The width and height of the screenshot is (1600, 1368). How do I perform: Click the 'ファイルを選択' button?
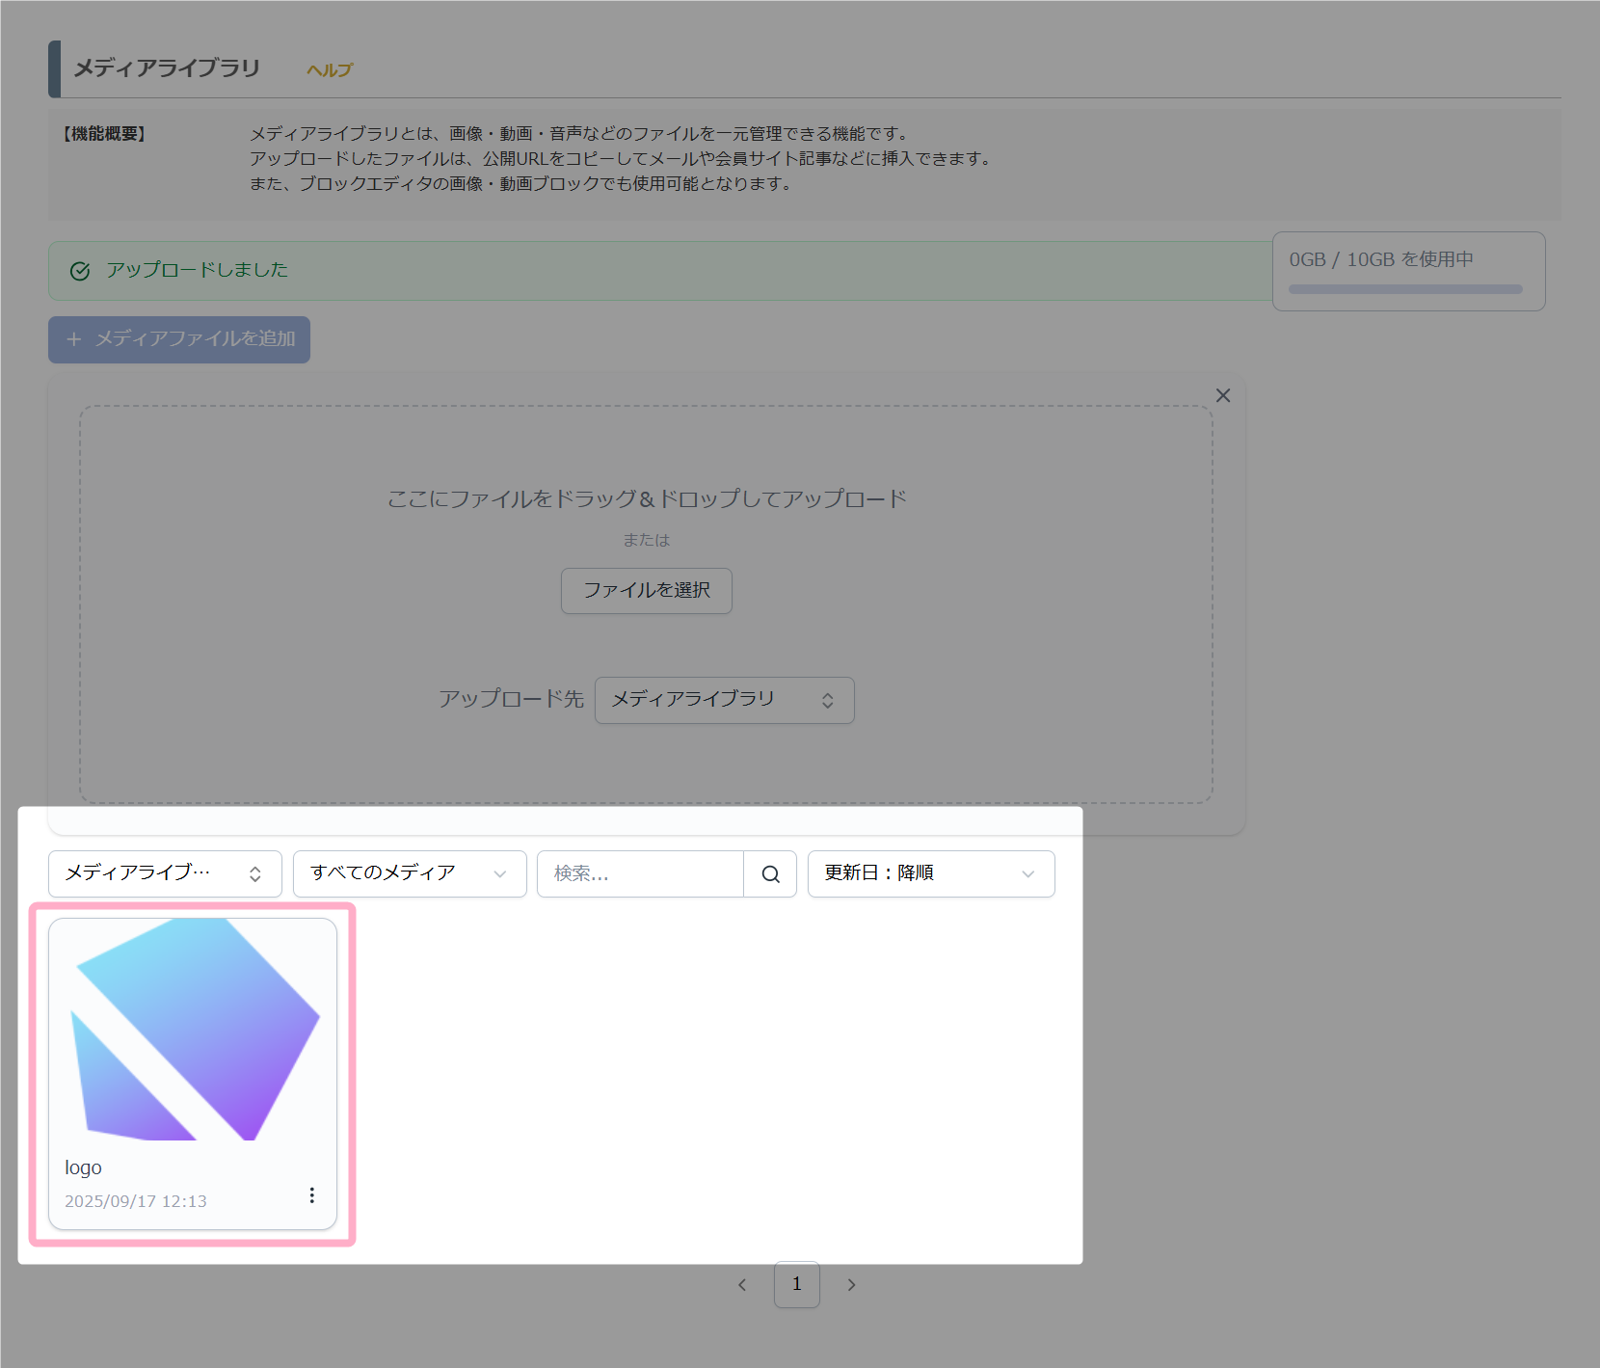[x=646, y=590]
